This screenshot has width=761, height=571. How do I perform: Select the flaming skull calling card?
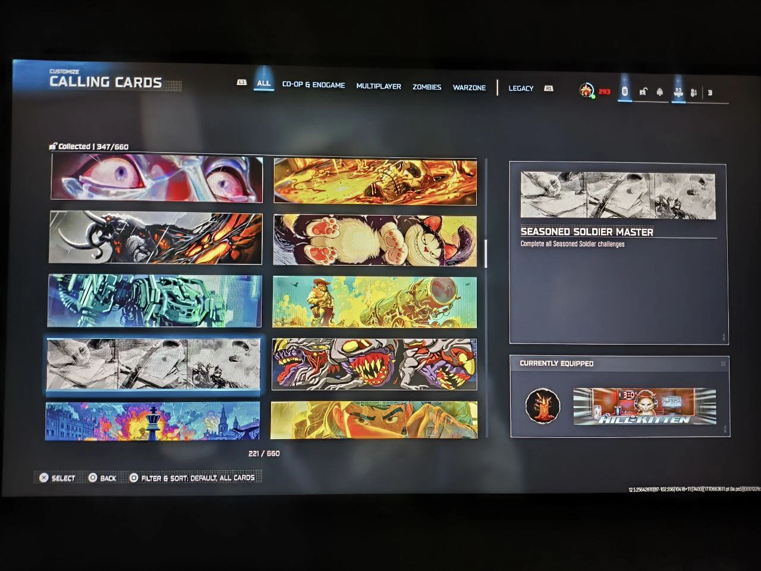375,181
